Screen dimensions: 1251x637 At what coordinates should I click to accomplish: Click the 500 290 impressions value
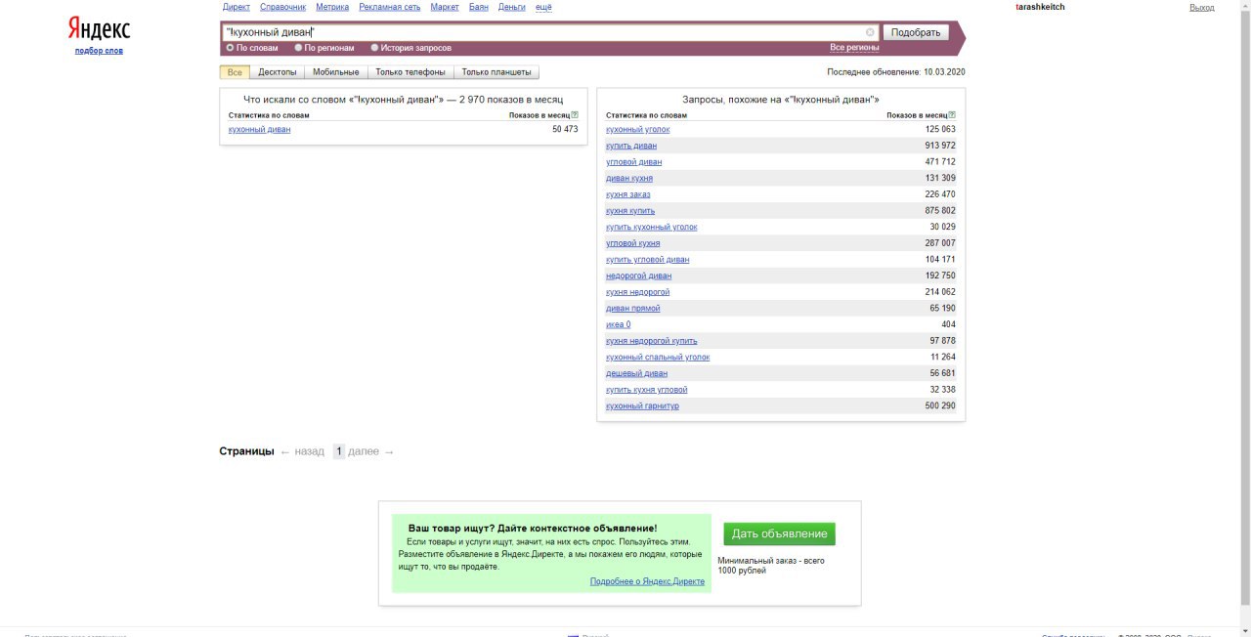940,406
